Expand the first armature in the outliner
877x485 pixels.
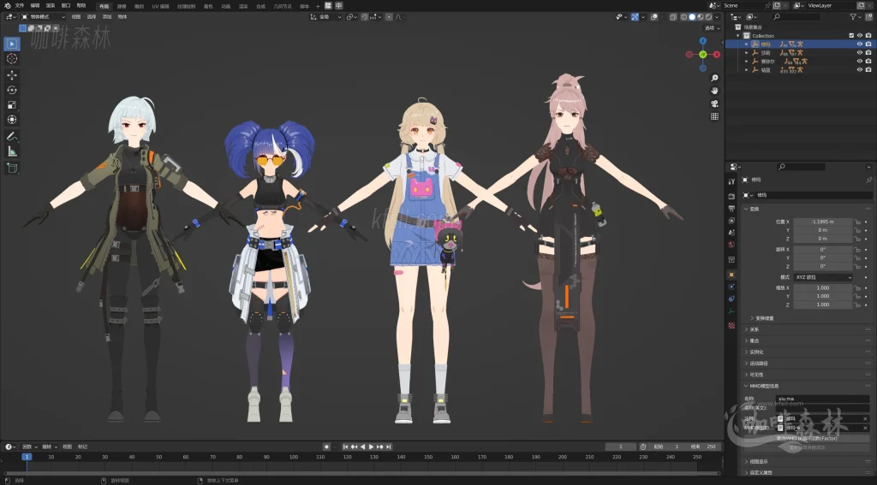pyautogui.click(x=746, y=44)
